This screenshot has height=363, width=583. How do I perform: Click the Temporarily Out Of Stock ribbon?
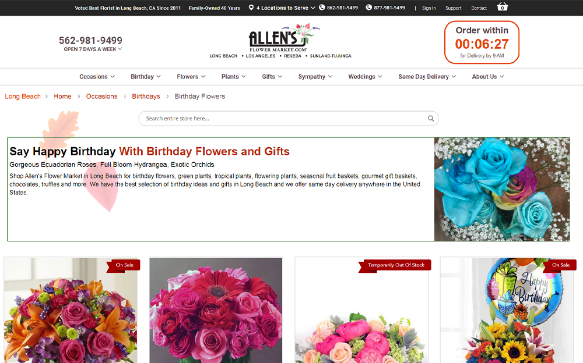click(396, 265)
